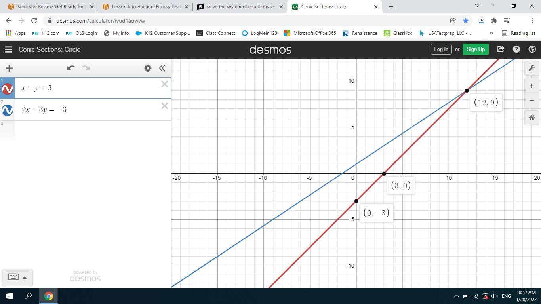This screenshot has width=541, height=304.
Task: Open the taskbar clock and date
Action: pos(526,296)
